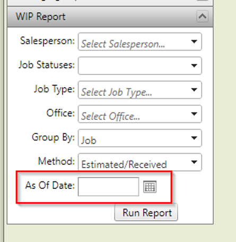Screen dimensions: 236x242
Task: Click the Salesperson dropdown arrow
Action: 194,41
